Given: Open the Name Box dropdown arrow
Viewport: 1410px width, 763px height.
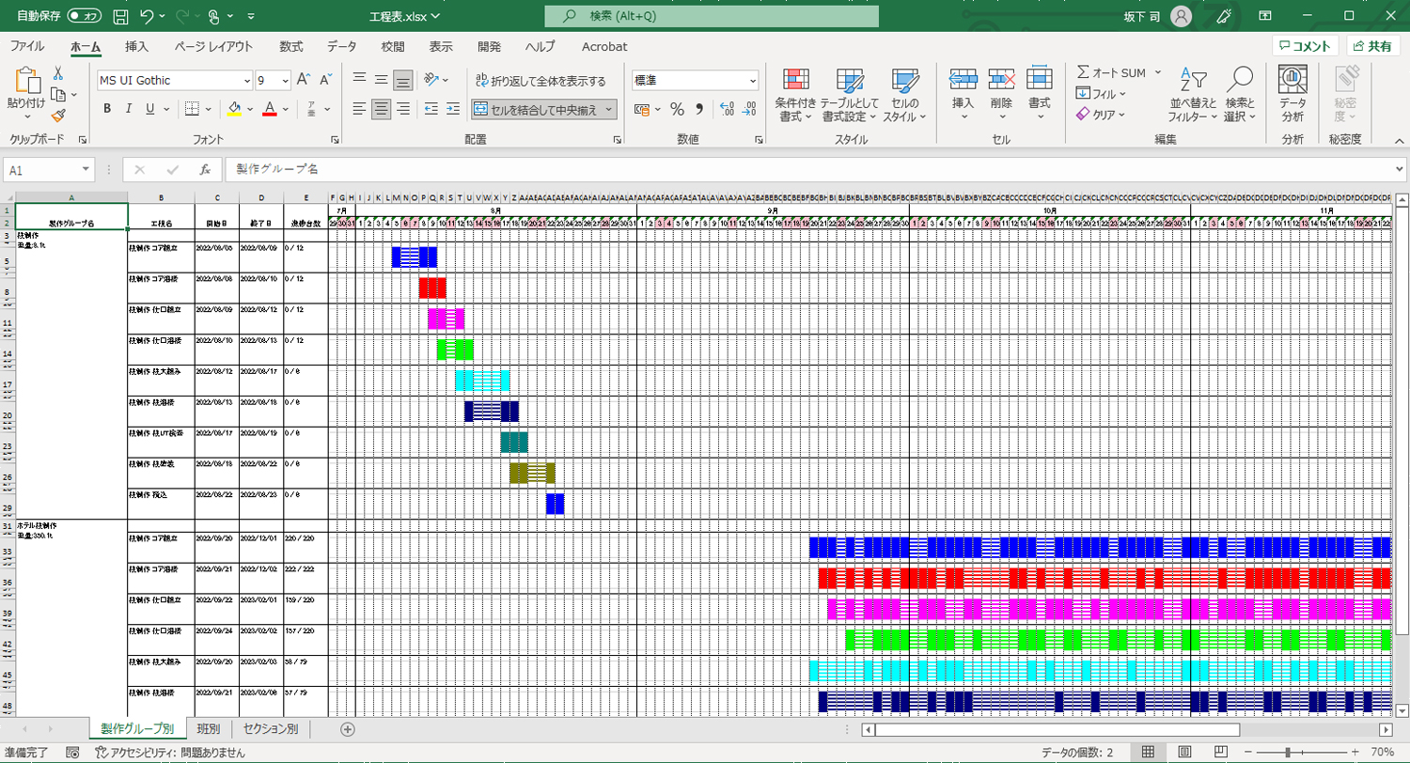Looking at the screenshot, I should pos(86,170).
